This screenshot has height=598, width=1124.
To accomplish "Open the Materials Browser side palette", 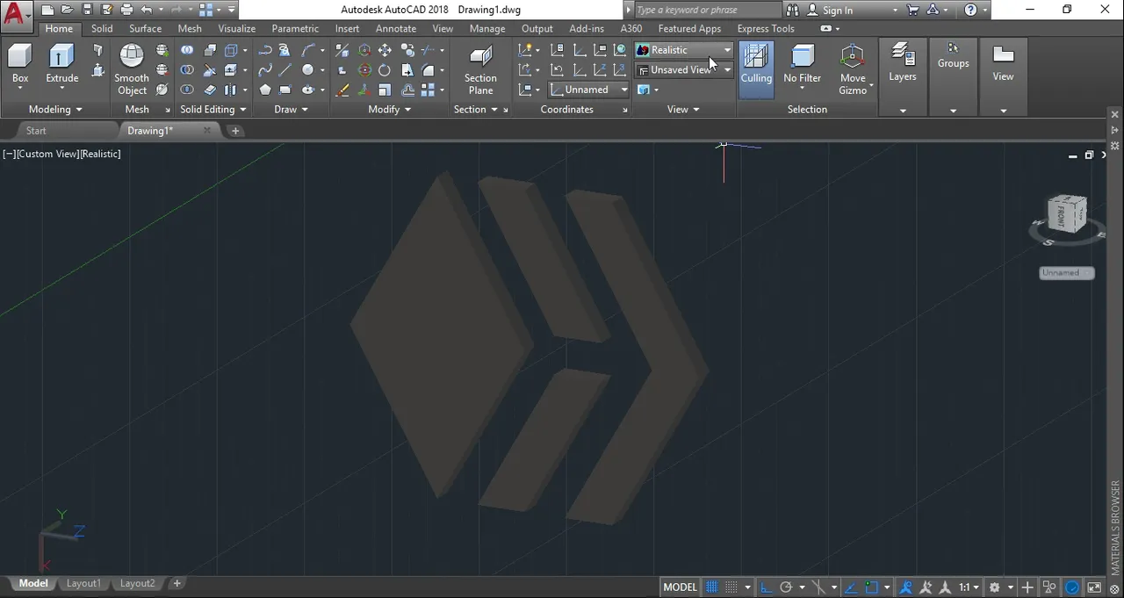I will [1116, 527].
